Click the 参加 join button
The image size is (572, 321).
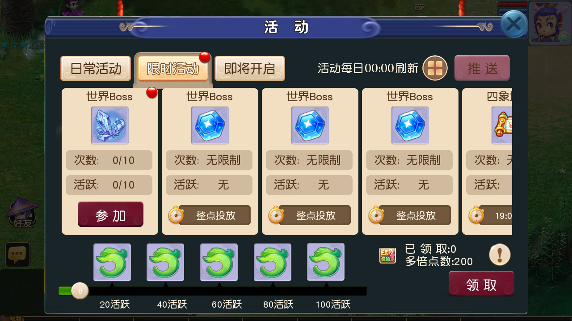(x=110, y=214)
